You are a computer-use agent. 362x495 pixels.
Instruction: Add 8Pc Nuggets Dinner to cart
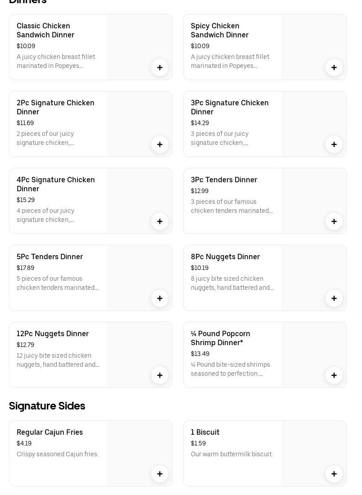click(334, 298)
